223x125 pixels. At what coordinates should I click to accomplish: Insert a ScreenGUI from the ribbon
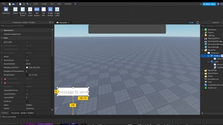[x=6, y=11]
